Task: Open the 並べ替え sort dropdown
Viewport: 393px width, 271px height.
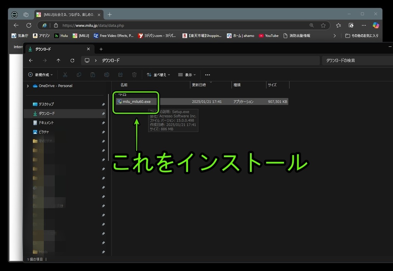Action: click(x=159, y=75)
